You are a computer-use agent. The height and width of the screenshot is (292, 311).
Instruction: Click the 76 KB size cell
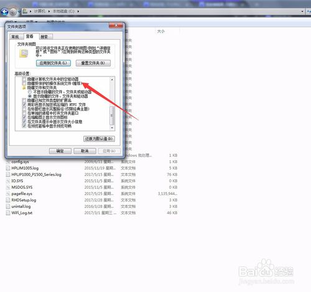point(172,174)
